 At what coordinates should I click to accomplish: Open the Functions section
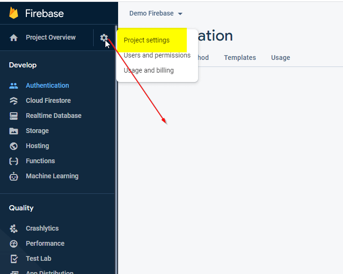[40, 161]
